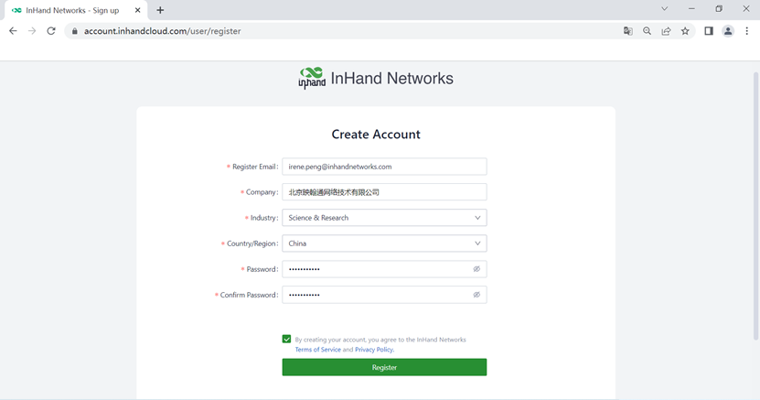Open Chrome three-dot menu
This screenshot has height=400, width=760.
pos(747,31)
